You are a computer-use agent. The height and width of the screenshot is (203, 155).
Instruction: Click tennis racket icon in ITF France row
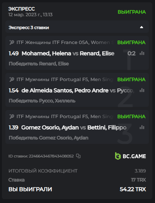coord(12,42)
